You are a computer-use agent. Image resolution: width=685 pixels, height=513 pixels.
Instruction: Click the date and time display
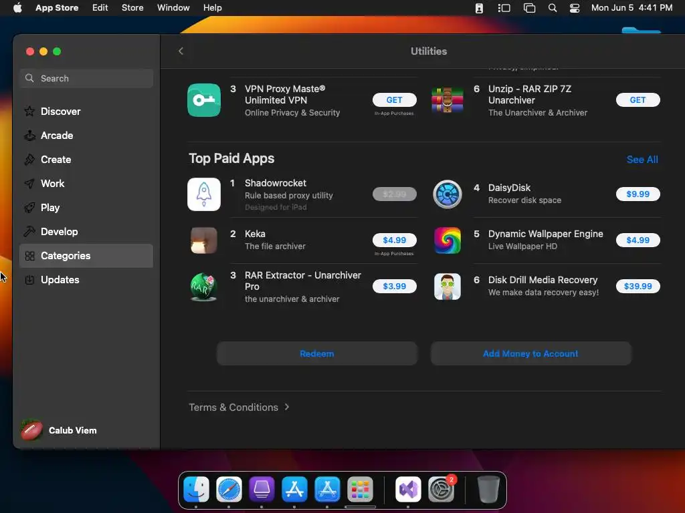point(631,8)
